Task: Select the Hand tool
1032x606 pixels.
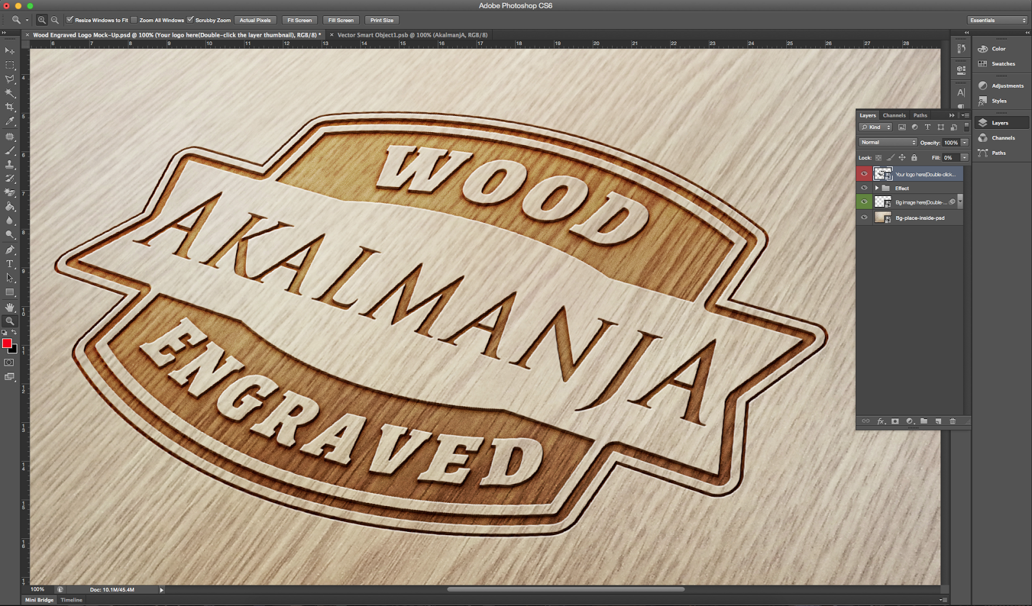Action: coord(10,308)
